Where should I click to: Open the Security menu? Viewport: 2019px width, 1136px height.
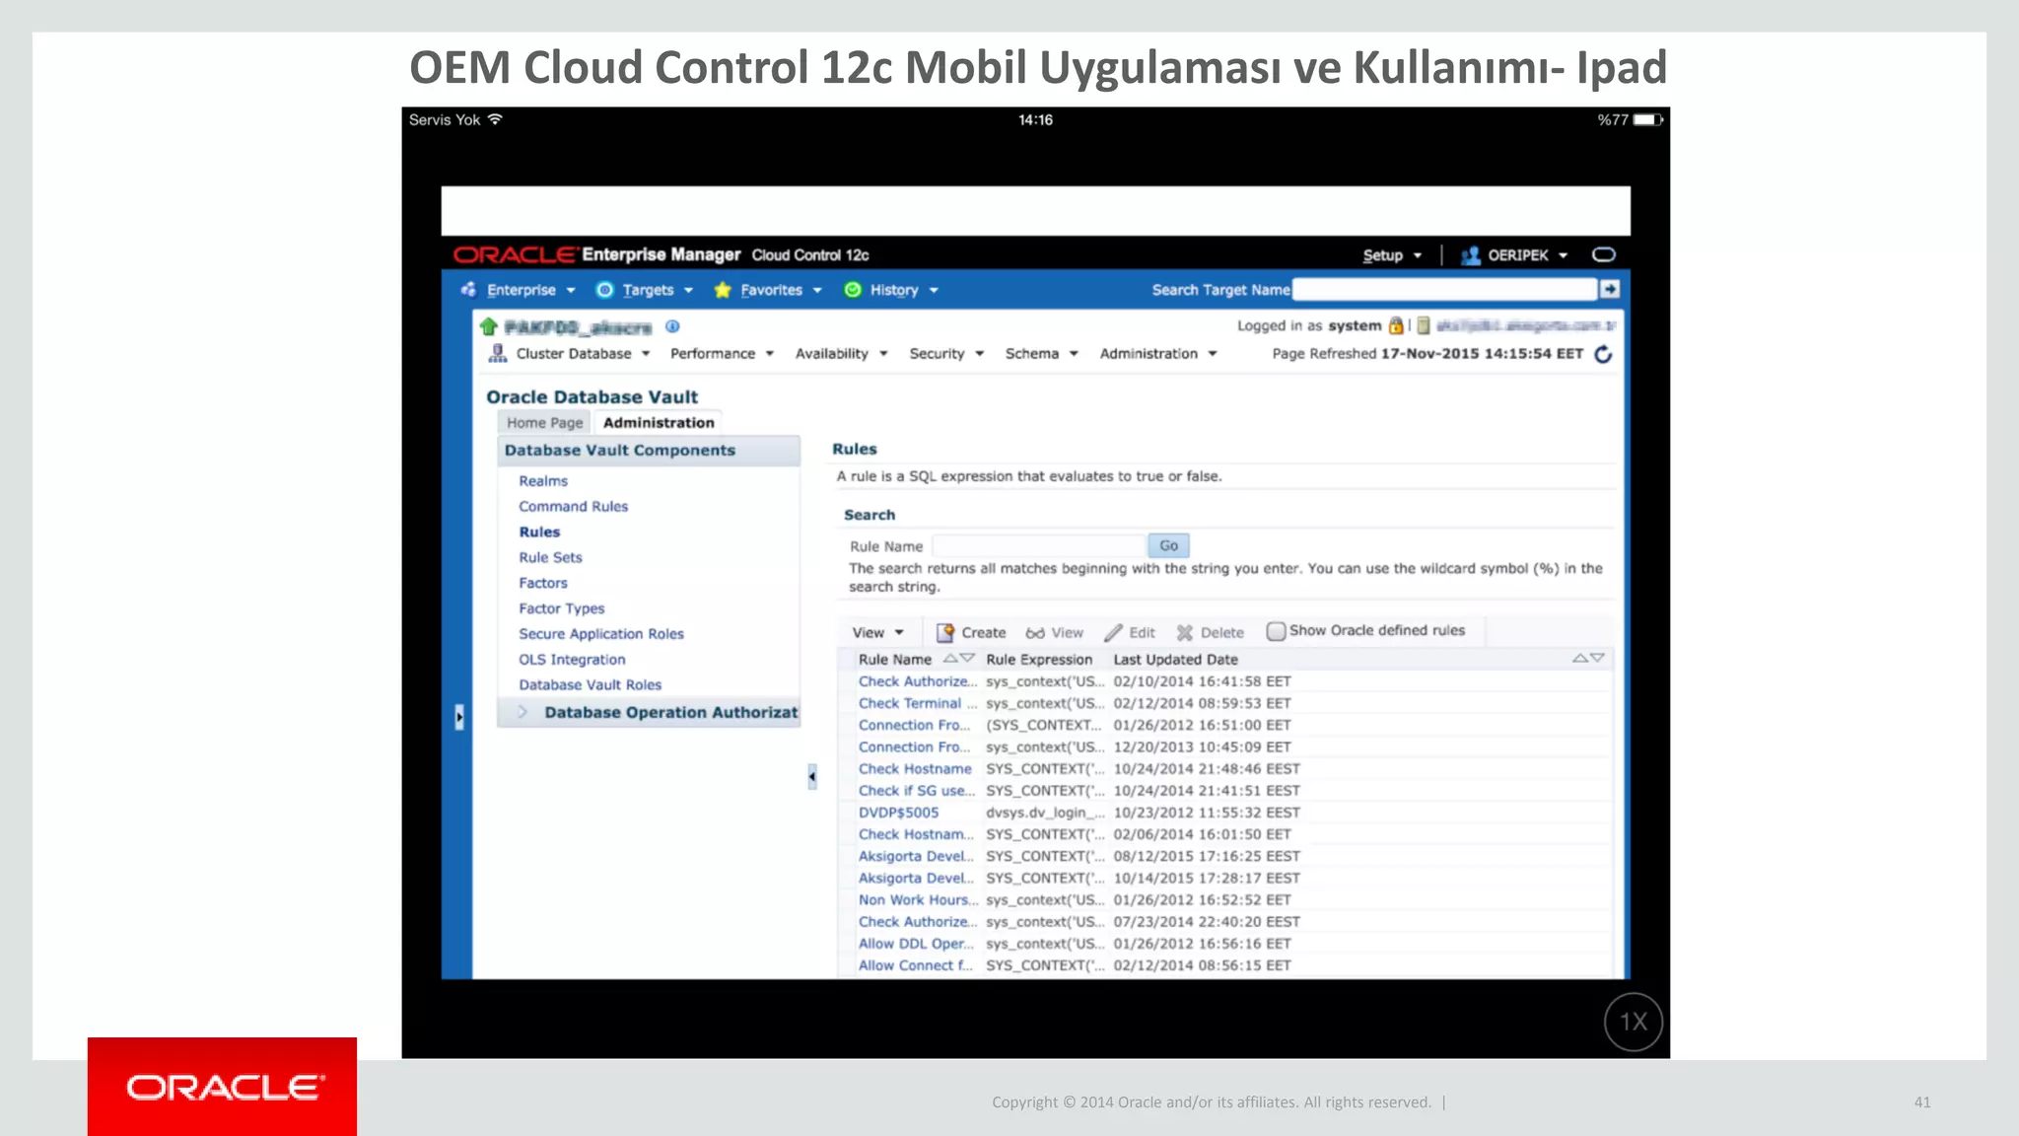coord(946,353)
